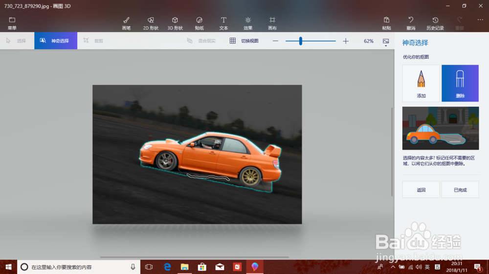489x274 pixels.
Task: Click the 62% zoom value
Action: point(368,41)
